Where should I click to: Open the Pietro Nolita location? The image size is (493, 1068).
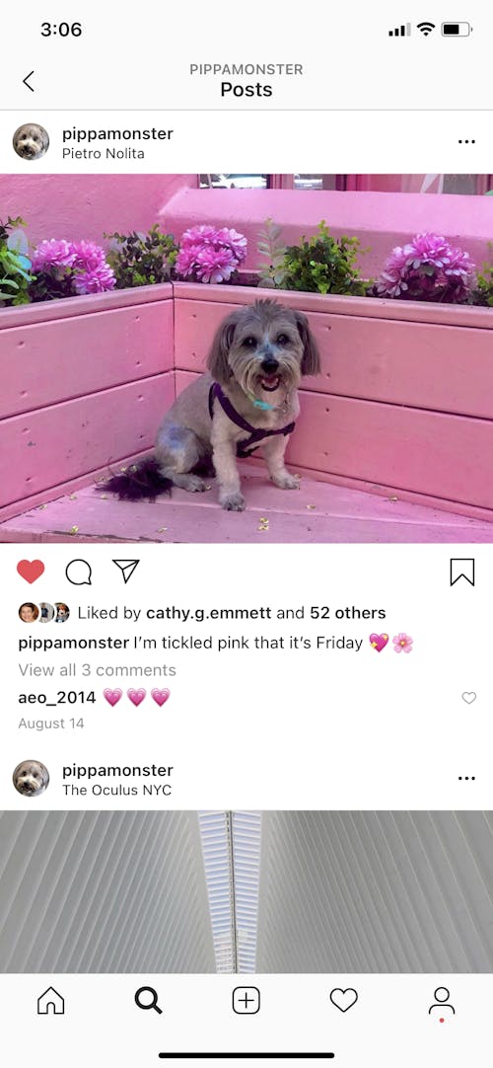click(x=104, y=154)
